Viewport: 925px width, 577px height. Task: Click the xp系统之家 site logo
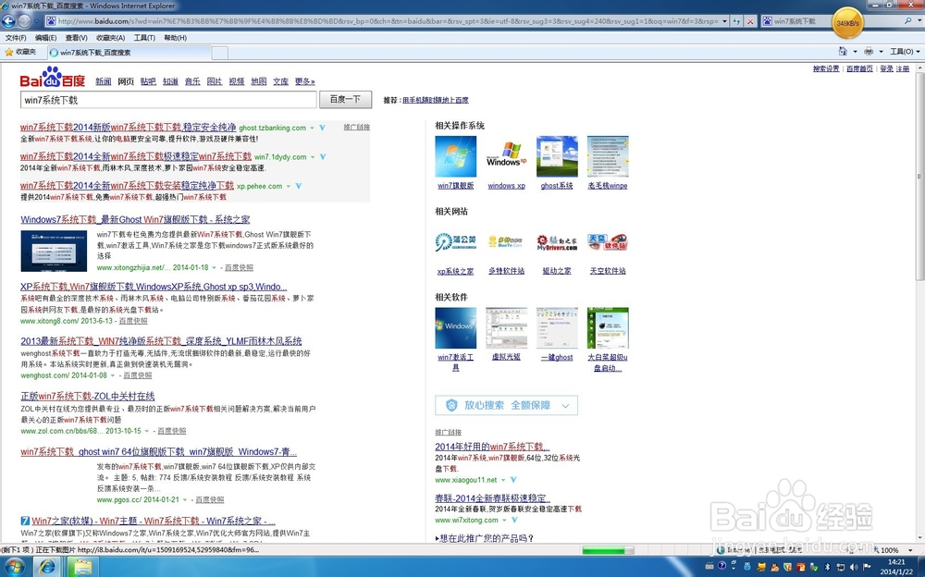pyautogui.click(x=455, y=242)
